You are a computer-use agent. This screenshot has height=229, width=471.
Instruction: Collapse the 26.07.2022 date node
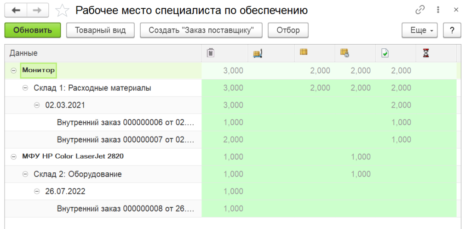coord(37,192)
